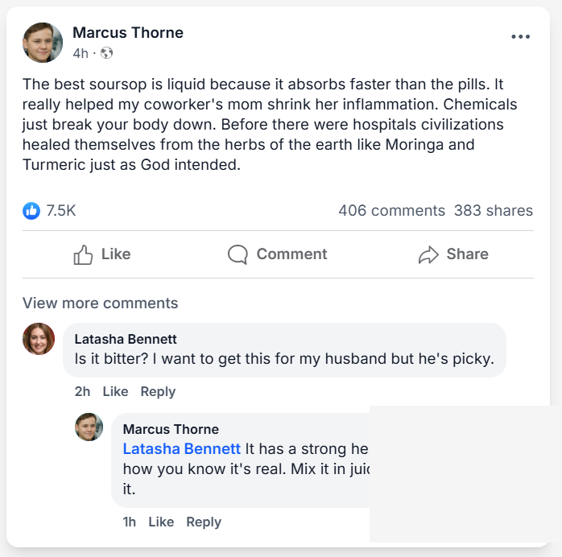
Task: Show who reacted via the 7.5K count
Action: click(61, 211)
